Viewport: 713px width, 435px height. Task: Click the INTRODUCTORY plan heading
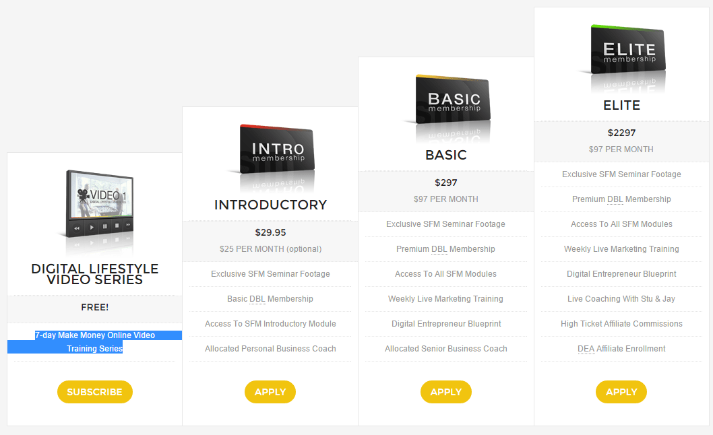270,205
